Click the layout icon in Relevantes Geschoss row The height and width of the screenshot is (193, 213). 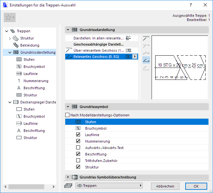[x=128, y=57]
